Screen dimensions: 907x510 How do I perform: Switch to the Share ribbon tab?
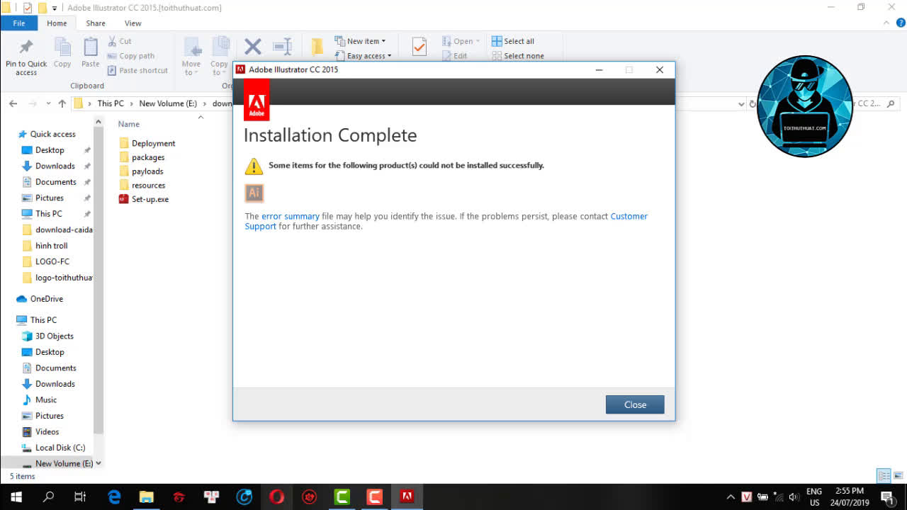(x=96, y=23)
